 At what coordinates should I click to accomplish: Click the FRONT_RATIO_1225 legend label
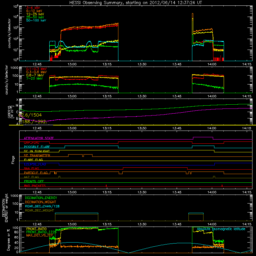(41, 232)
